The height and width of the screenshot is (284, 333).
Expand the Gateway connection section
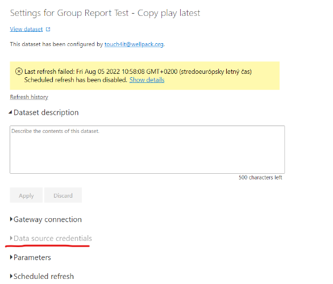(x=45, y=219)
